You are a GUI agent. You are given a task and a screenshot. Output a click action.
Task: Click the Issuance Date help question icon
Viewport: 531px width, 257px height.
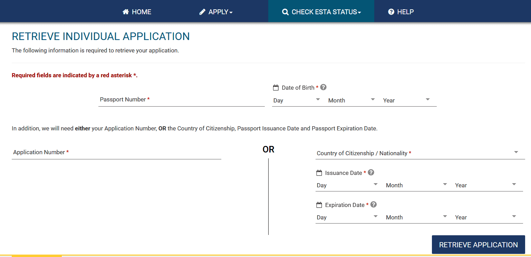tap(371, 172)
